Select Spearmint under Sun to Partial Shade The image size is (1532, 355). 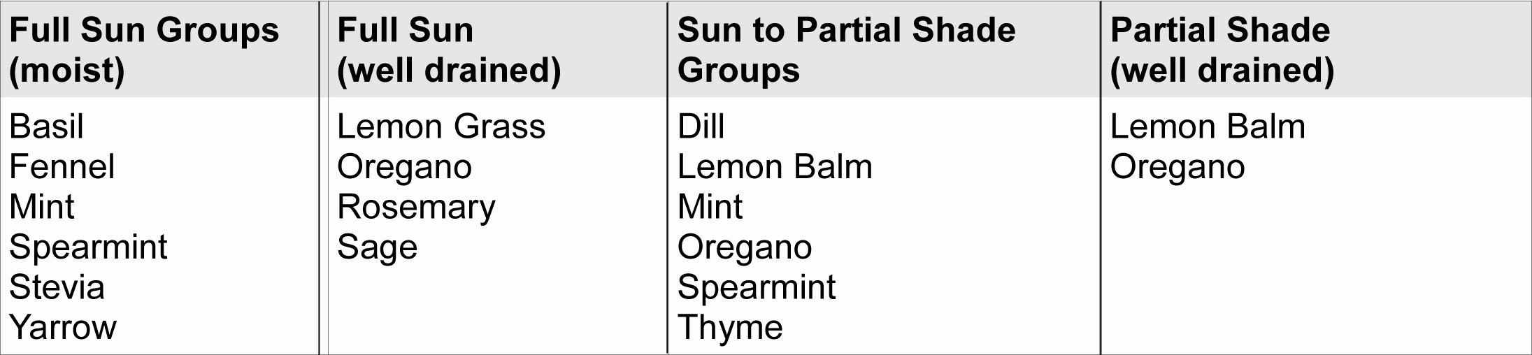757,287
